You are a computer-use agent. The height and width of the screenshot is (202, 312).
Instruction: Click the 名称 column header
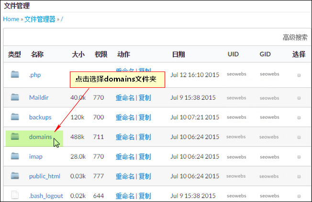[37, 54]
